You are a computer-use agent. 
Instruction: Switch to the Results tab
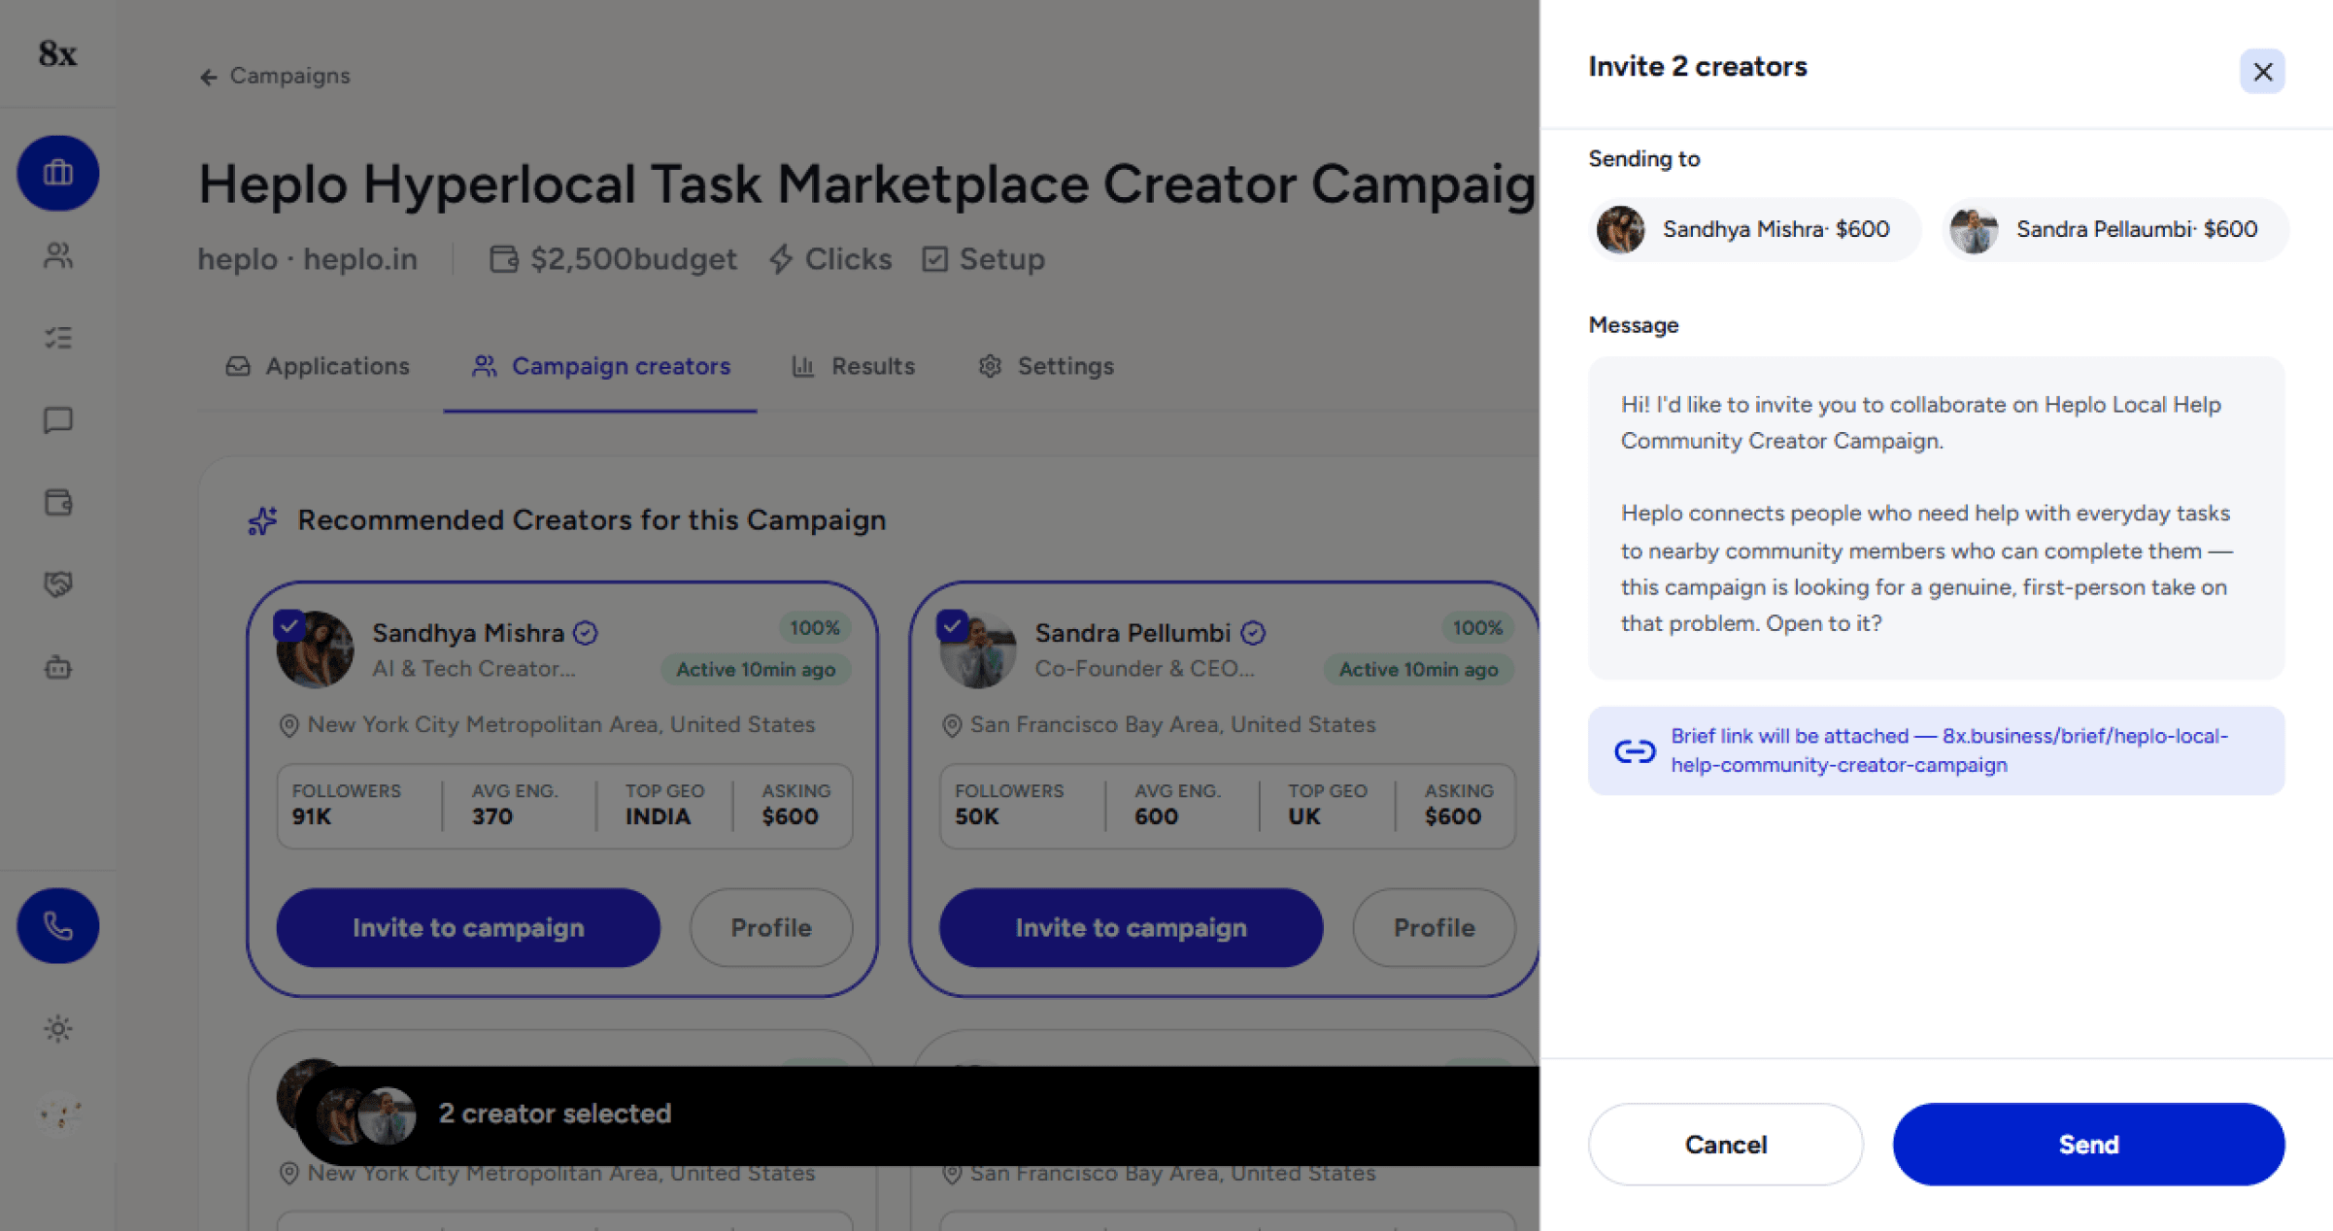853,366
